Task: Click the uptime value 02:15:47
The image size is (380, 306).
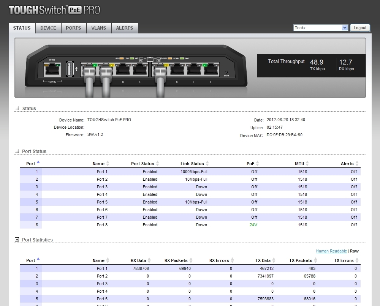Action: click(x=275, y=127)
